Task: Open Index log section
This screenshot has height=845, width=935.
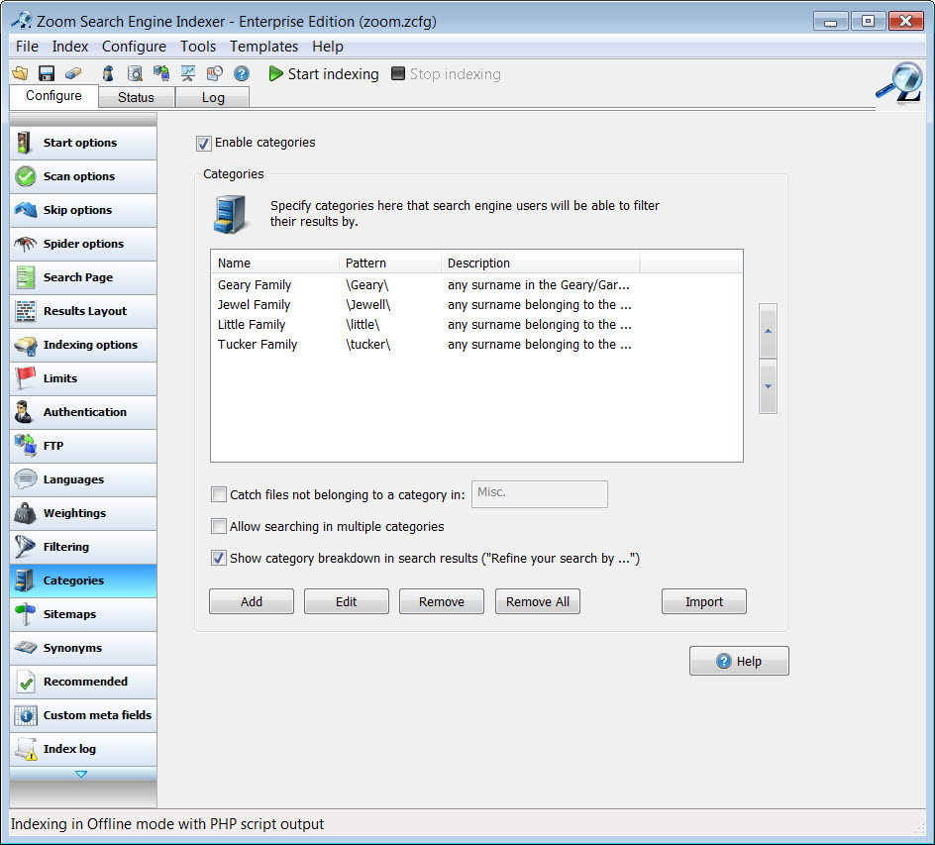Action: (x=83, y=749)
